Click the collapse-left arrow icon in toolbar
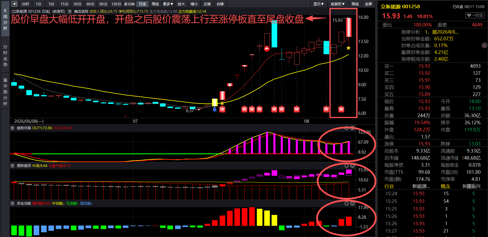 [x=14, y=4]
